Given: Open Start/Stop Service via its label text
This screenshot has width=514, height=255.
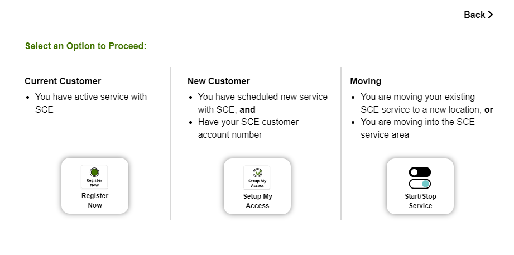Looking at the screenshot, I should (x=420, y=201).
